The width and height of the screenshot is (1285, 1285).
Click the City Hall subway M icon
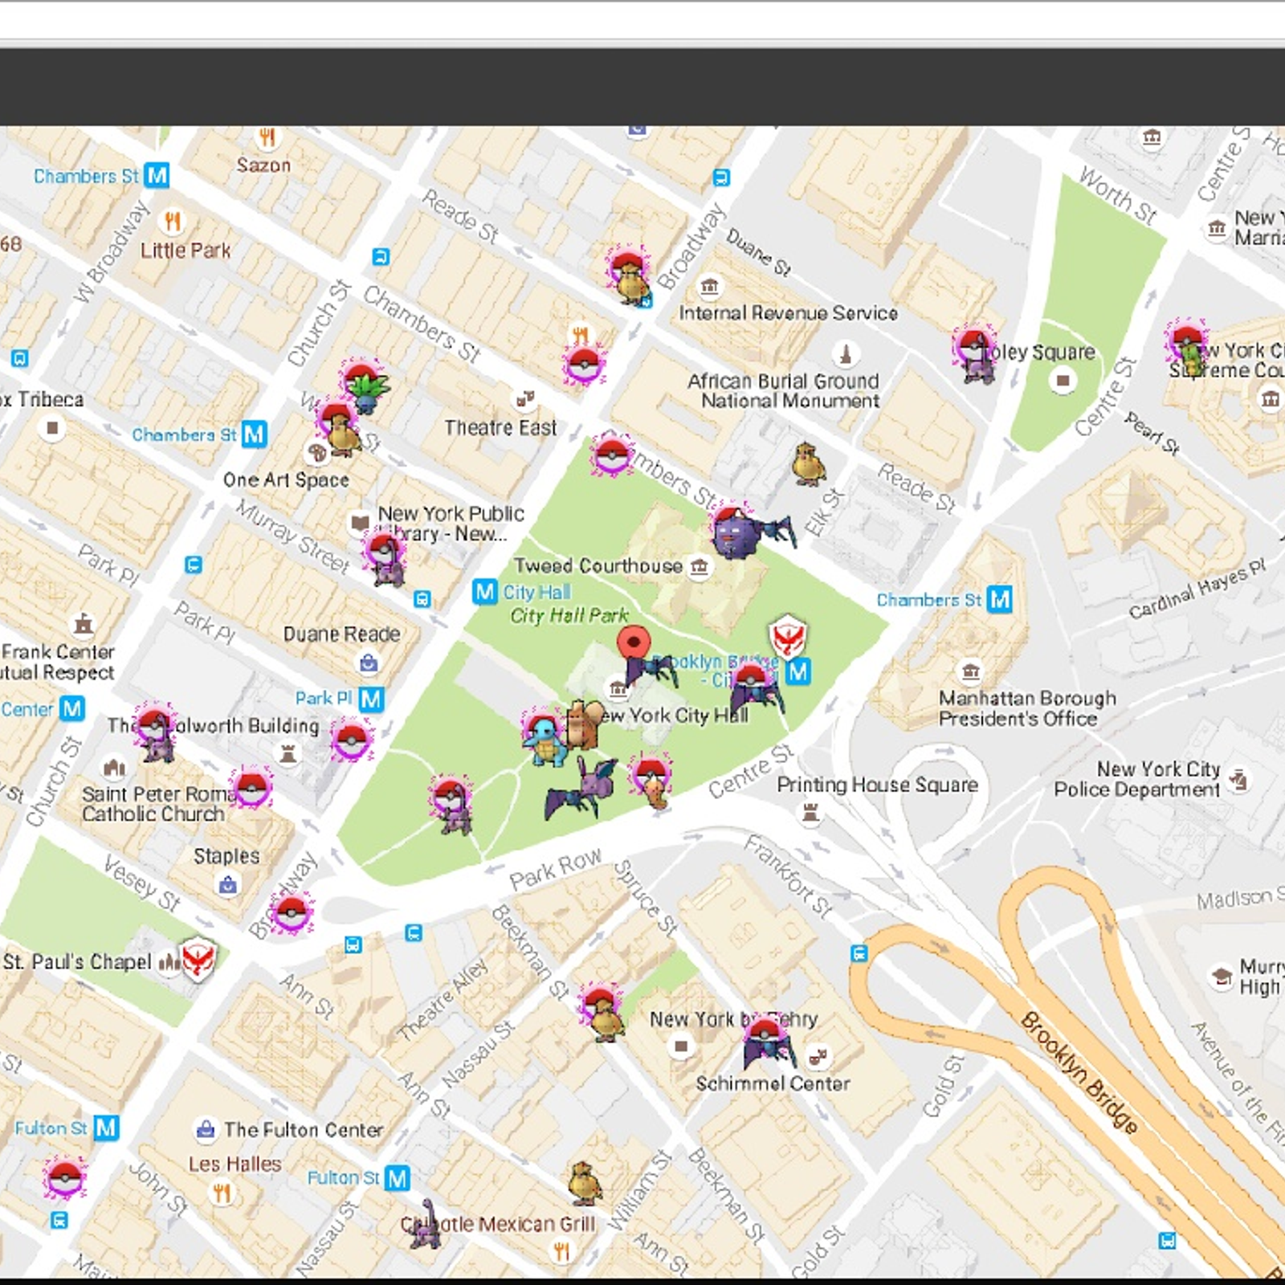click(x=484, y=592)
